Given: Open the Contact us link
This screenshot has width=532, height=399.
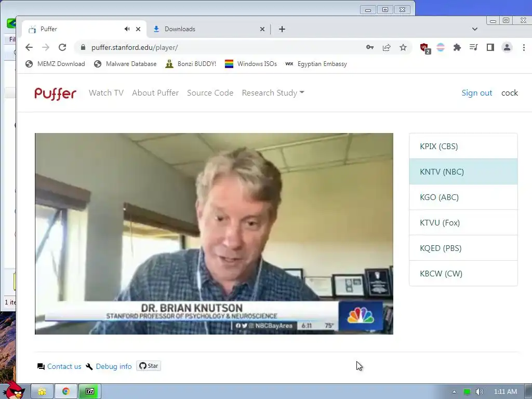Looking at the screenshot, I should pos(64,366).
